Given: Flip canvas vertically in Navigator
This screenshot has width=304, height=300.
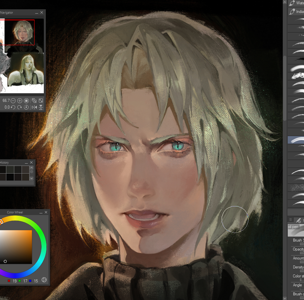Looking at the screenshot, I should click(x=41, y=107).
